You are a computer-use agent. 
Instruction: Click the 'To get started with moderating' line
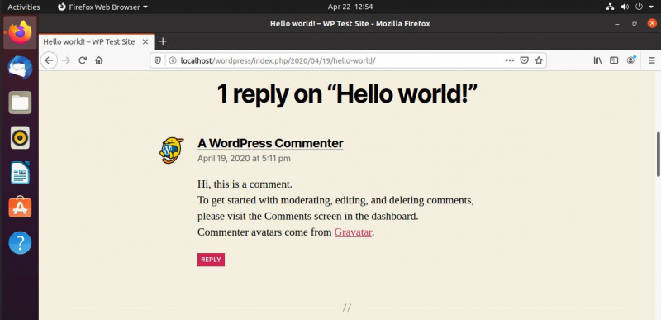click(335, 200)
